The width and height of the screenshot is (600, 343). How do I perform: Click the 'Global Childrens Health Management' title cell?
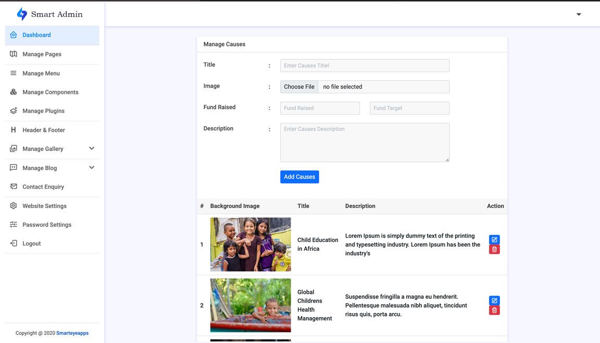click(315, 305)
